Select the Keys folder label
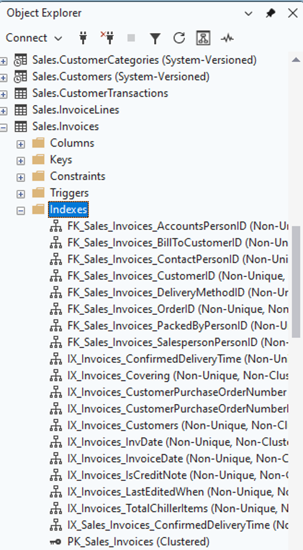Image resolution: width=303 pixels, height=550 pixels. pyautogui.click(x=61, y=160)
